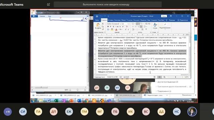Save the Word document via quick access icon
Image resolution: width=214 pixels, height=120 pixels.
tap(97, 16)
